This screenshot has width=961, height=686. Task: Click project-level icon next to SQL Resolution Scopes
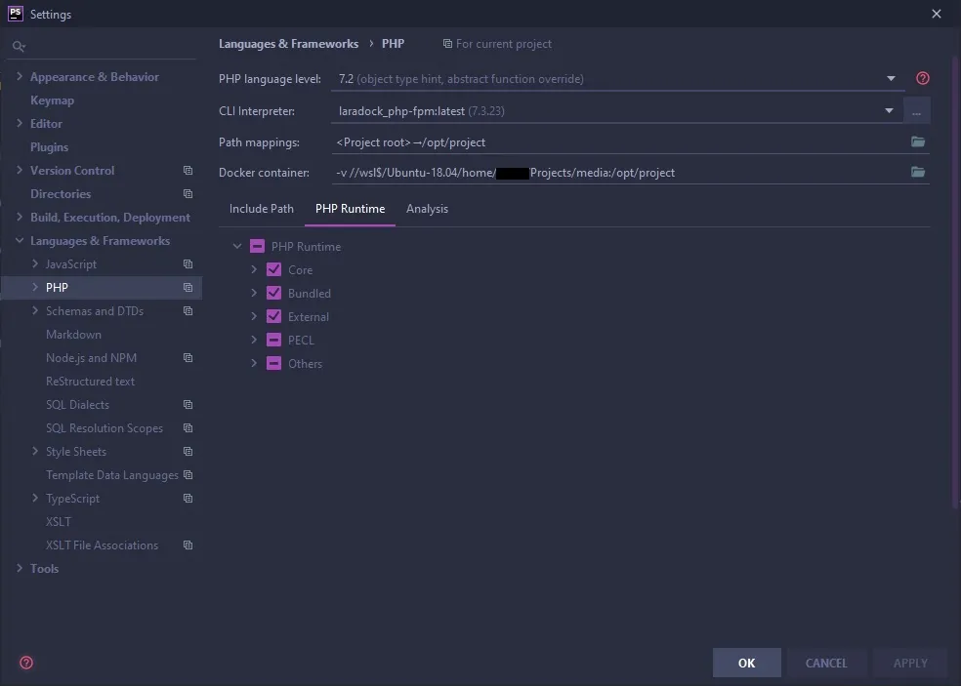(188, 428)
